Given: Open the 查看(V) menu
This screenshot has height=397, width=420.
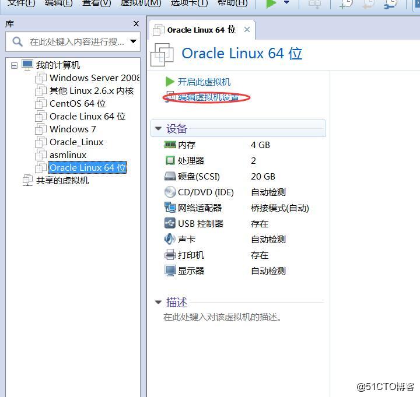Looking at the screenshot, I should [96, 3].
